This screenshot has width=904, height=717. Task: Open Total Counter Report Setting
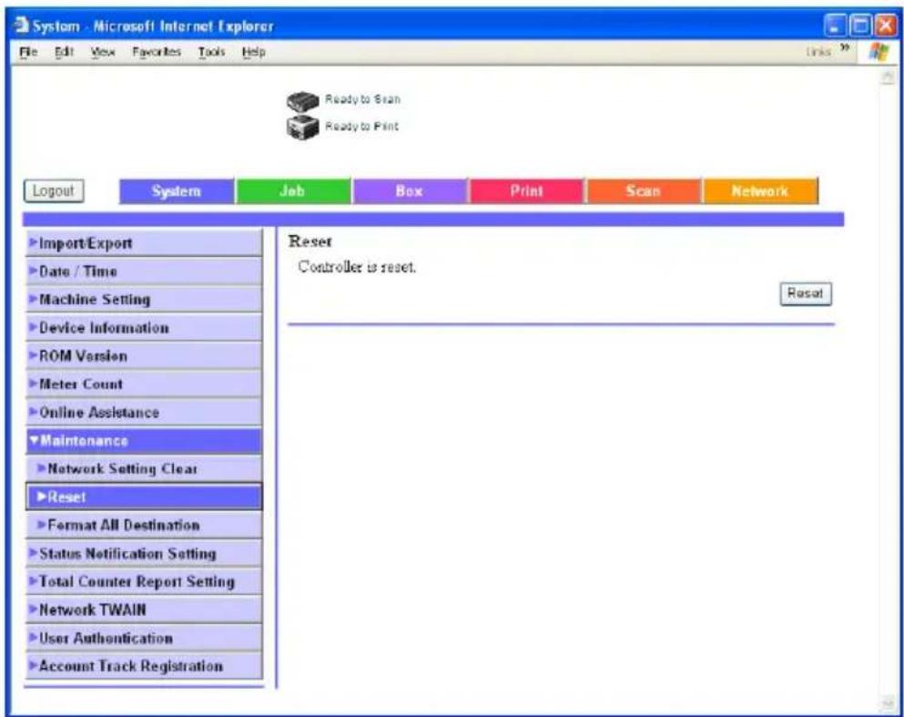(x=144, y=581)
